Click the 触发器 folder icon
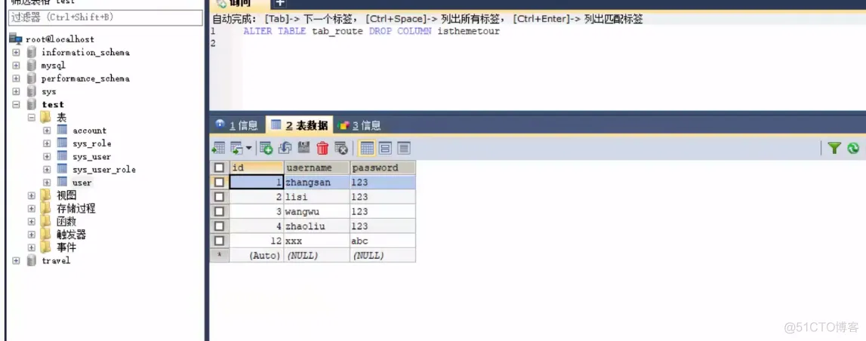Screen dimensions: 866x341 (46, 235)
